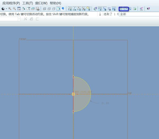Toggle sketch dimensions display
The width and height of the screenshot is (159, 139).
coord(100,9)
